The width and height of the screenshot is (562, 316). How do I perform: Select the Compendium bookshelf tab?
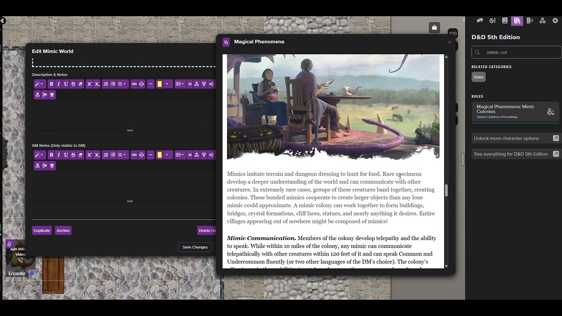[x=517, y=21]
